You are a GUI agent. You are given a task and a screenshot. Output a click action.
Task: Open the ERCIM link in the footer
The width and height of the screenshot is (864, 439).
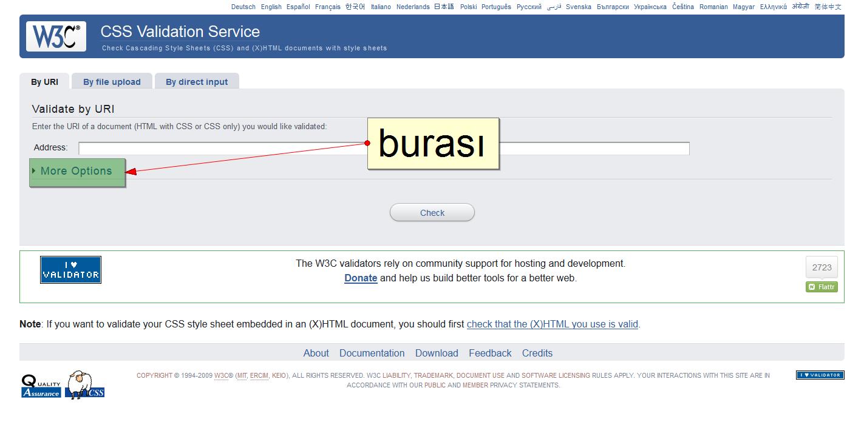tap(259, 376)
